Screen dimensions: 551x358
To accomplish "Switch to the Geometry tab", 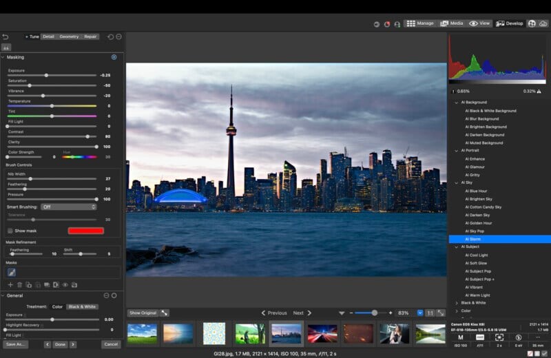I will point(69,36).
